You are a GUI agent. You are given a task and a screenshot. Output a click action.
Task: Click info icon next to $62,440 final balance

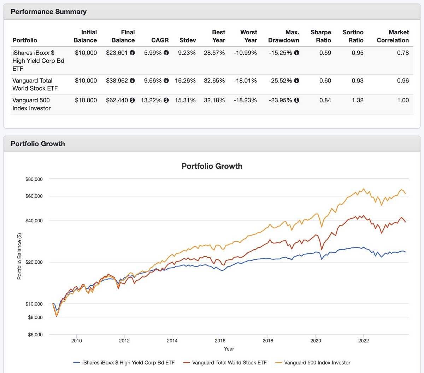click(x=132, y=100)
